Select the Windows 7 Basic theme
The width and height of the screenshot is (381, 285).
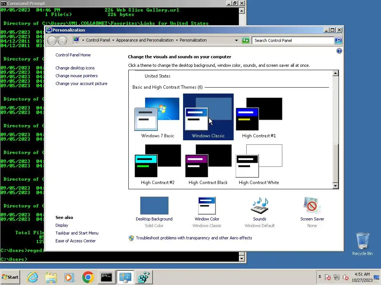(157, 117)
